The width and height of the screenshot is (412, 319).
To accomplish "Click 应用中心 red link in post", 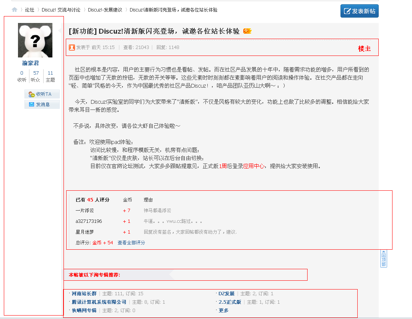I will (254, 166).
